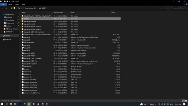Click the Search SAP LIGHT field
The height and width of the screenshot is (106, 188).
(178, 8)
